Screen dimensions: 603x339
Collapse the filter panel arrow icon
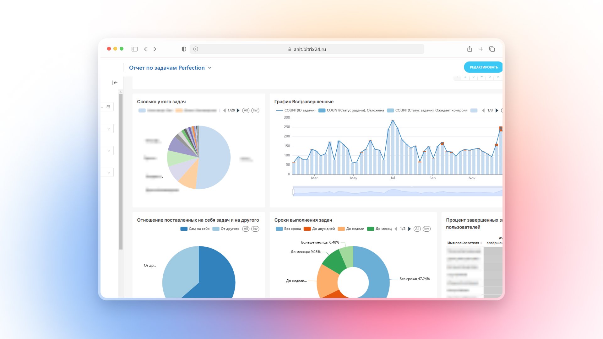pos(115,83)
